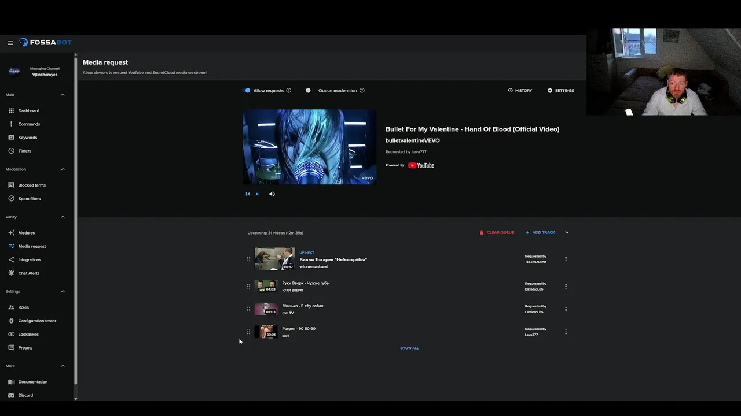Click the Roles people icon
741x416 pixels.
(x=12, y=307)
